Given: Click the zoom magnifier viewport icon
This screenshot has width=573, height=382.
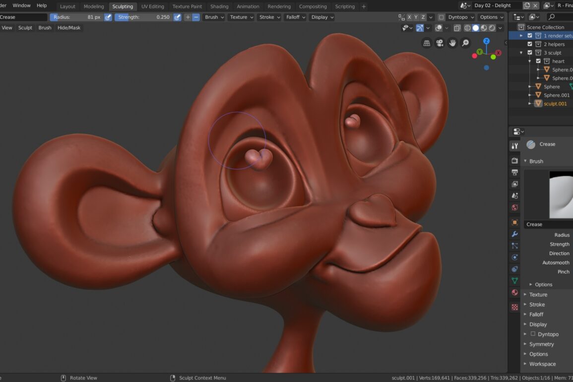Looking at the screenshot, I should pos(465,43).
